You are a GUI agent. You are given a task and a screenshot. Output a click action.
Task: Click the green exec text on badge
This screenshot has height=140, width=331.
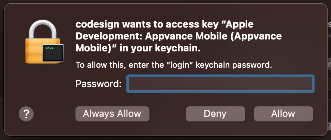pos(49,48)
